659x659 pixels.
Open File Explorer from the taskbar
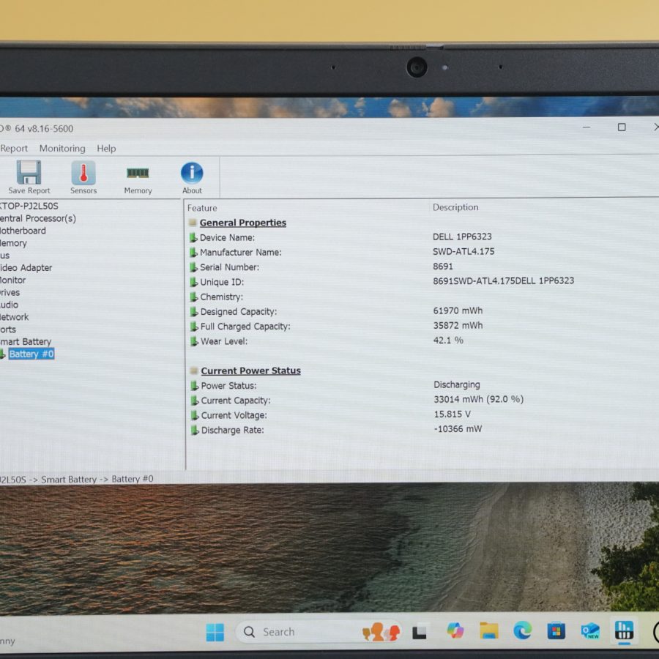489,631
